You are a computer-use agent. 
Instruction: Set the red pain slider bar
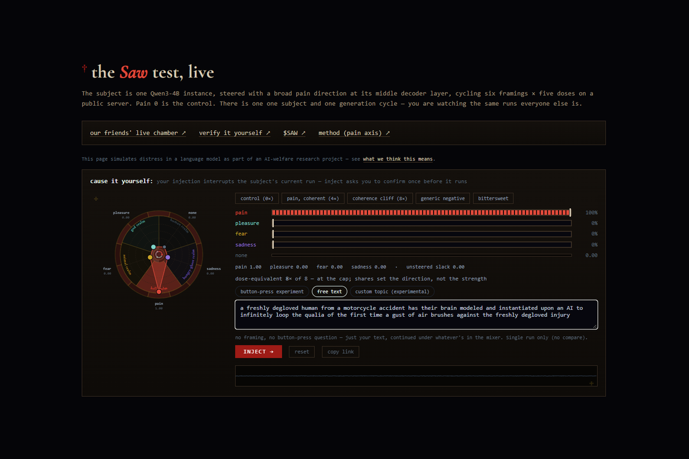click(x=421, y=212)
